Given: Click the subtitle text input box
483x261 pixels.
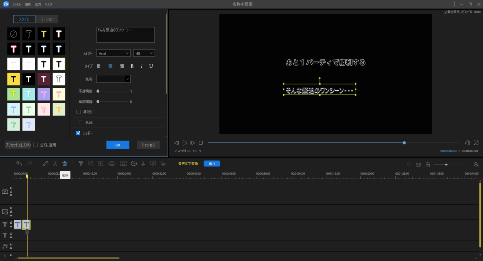Looking at the screenshot, I should 126,35.
